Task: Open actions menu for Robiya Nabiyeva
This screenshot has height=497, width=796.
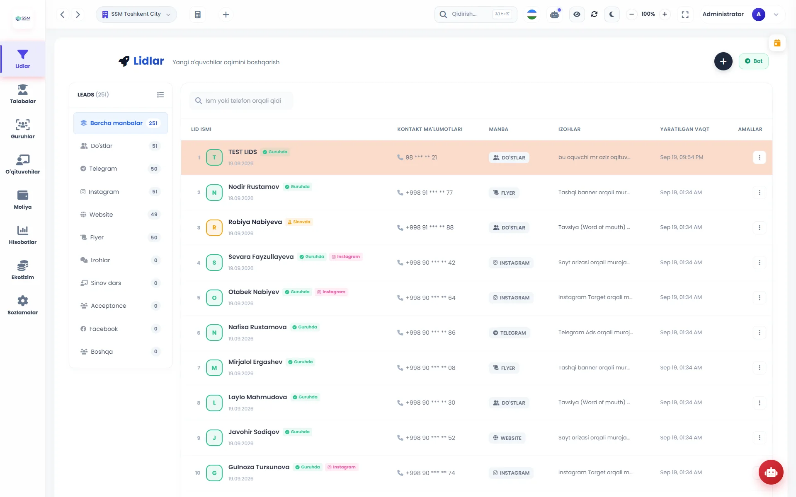Action: [x=759, y=228]
